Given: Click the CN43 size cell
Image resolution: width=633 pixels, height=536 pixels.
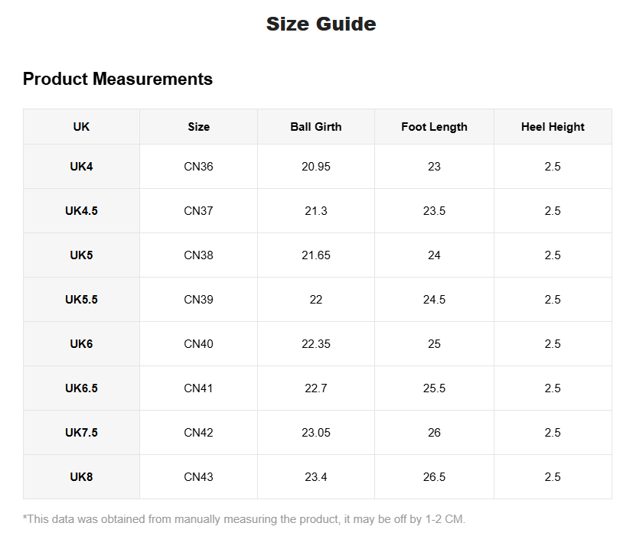Looking at the screenshot, I should [x=198, y=477].
